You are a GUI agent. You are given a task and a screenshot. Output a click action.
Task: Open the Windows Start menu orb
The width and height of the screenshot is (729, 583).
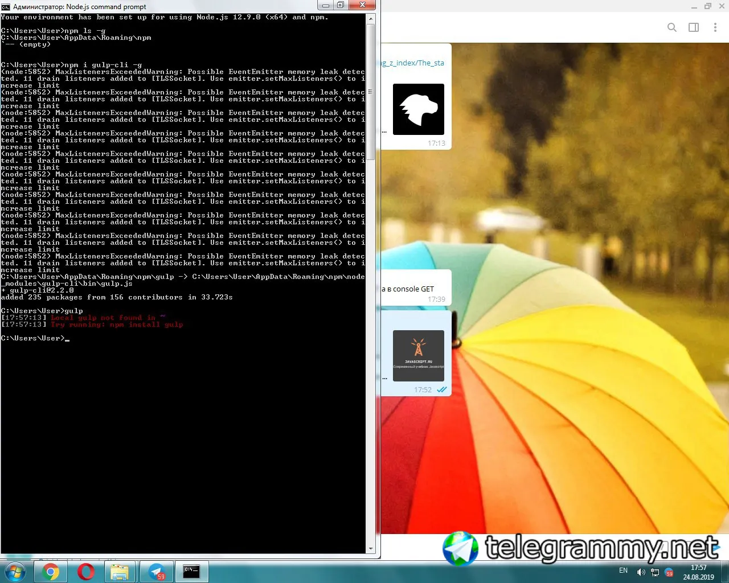coord(15,571)
